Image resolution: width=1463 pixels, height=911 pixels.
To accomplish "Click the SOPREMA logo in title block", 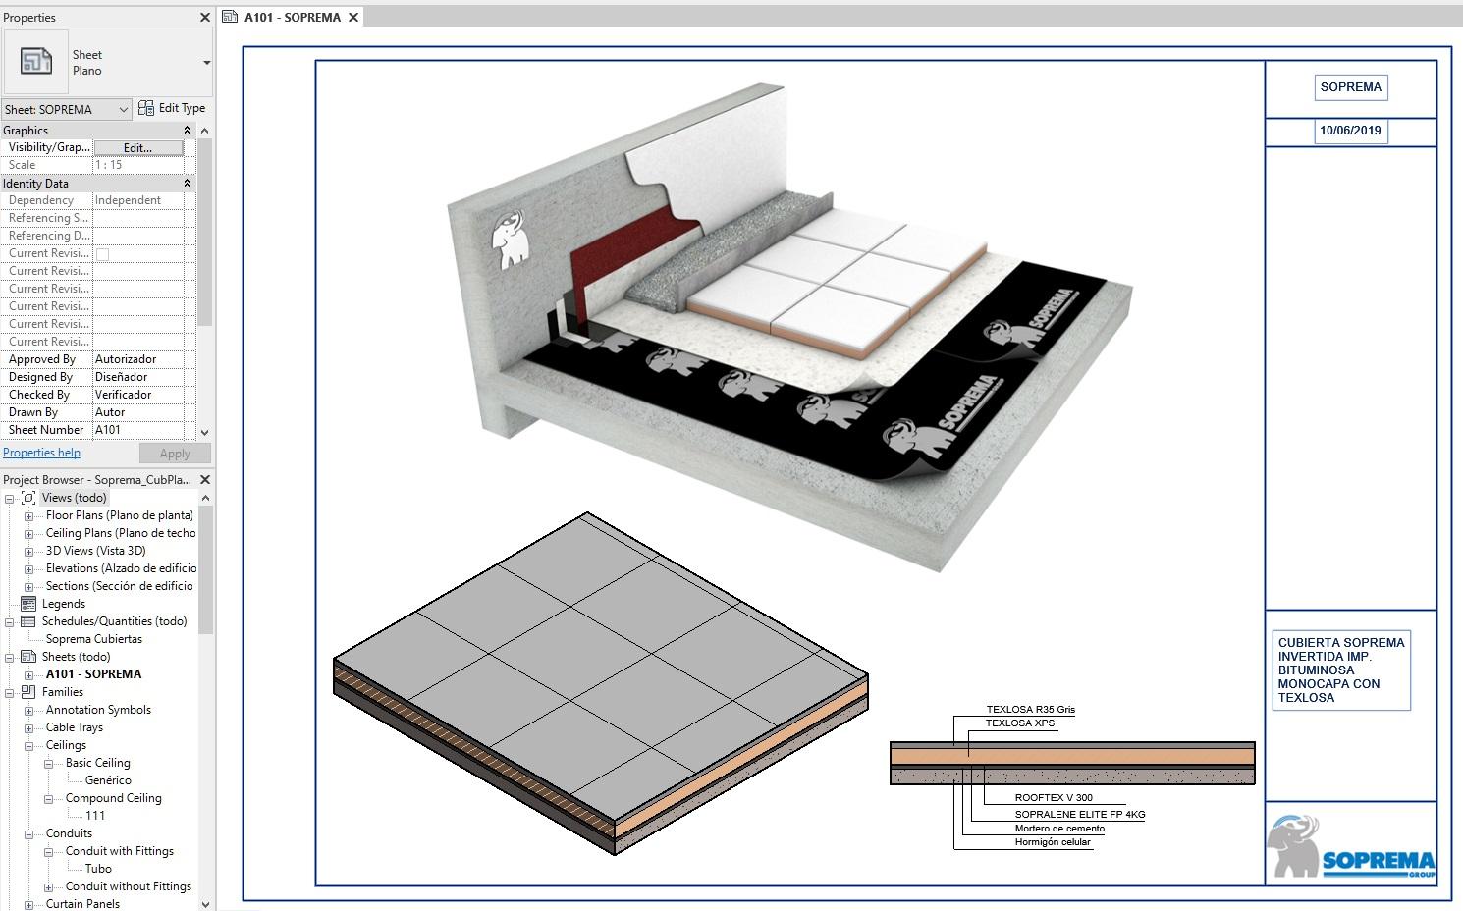I will click(x=1351, y=845).
